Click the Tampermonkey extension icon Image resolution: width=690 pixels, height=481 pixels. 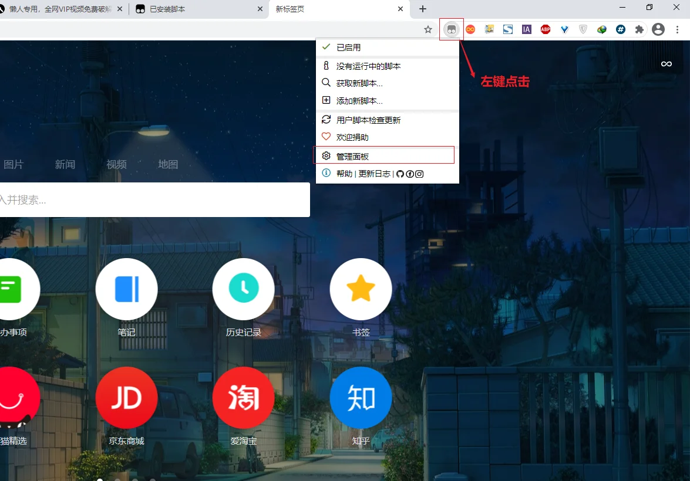coord(451,29)
